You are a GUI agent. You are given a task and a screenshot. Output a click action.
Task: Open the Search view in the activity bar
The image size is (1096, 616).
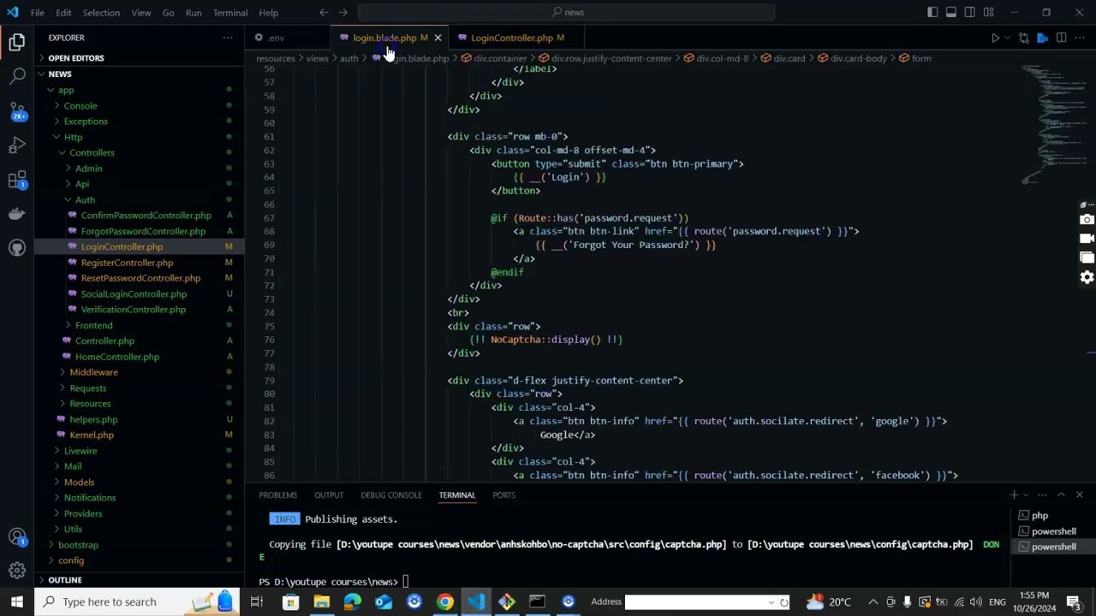click(x=17, y=76)
